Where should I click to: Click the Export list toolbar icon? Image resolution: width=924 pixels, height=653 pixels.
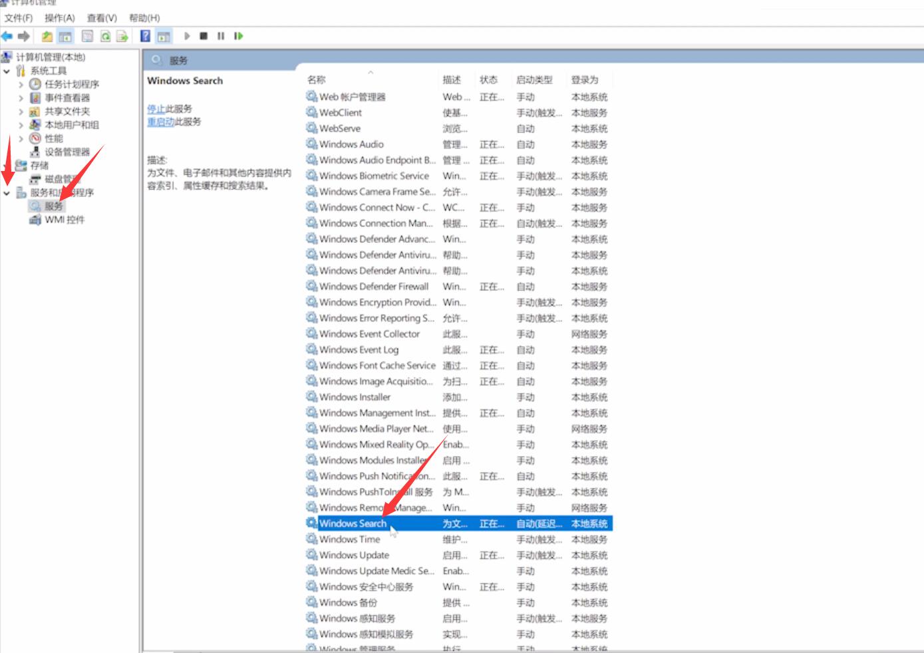click(x=122, y=36)
